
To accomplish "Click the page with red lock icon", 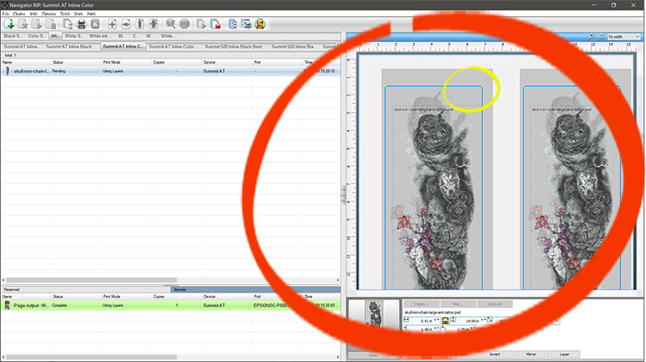I will [216, 24].
